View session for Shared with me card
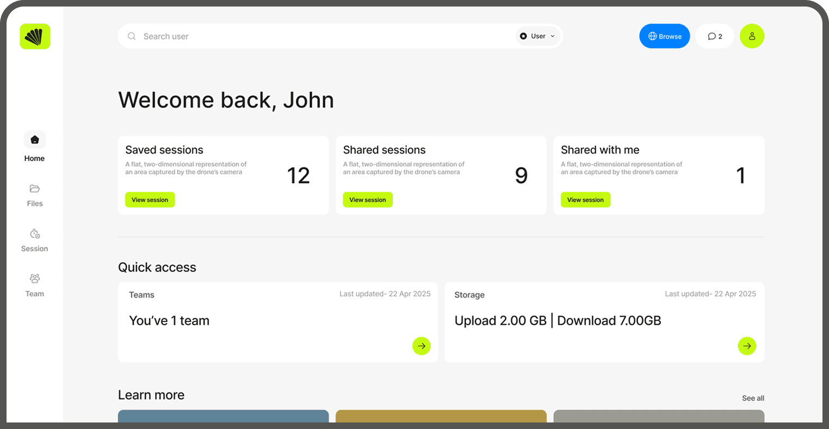The image size is (829, 429). pyautogui.click(x=585, y=199)
